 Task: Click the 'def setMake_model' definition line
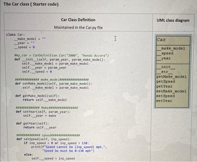point(54,84)
